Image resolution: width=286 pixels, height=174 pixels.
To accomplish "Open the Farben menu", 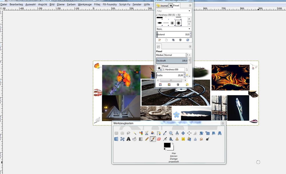I will coord(71,4).
